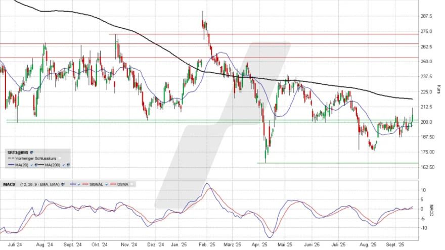Open settings icon next to SRT3@IBIS
The image size is (445, 250).
tap(32, 152)
